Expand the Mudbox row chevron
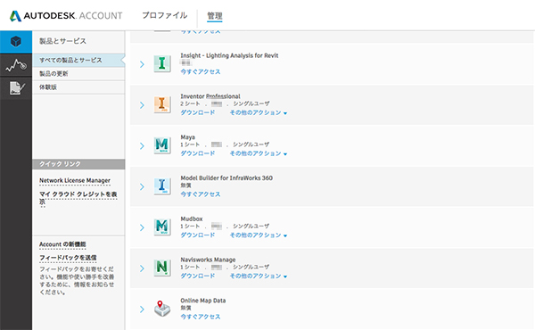Viewport: 535px width, 330px height. pos(142,227)
